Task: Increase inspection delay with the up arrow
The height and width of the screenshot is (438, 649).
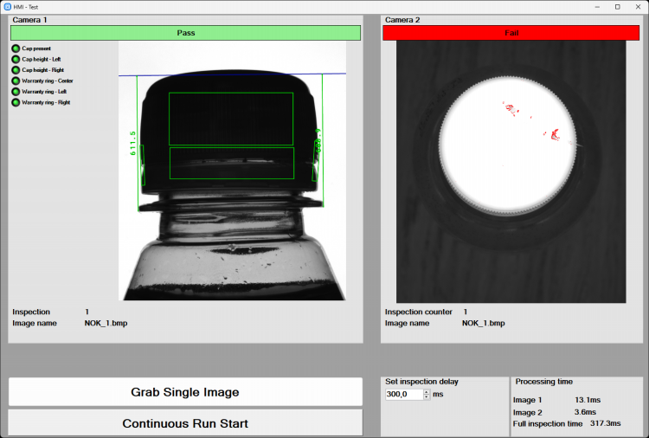Action: point(427,391)
